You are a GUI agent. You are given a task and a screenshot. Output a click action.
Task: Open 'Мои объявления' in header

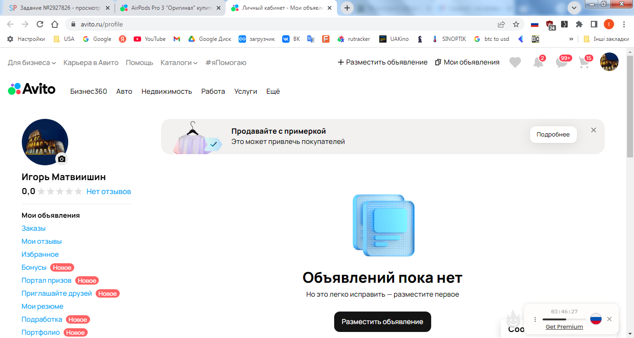tap(467, 62)
